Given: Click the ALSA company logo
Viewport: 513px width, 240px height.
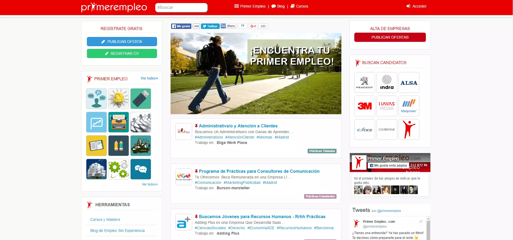Looking at the screenshot, I should pyautogui.click(x=409, y=82).
